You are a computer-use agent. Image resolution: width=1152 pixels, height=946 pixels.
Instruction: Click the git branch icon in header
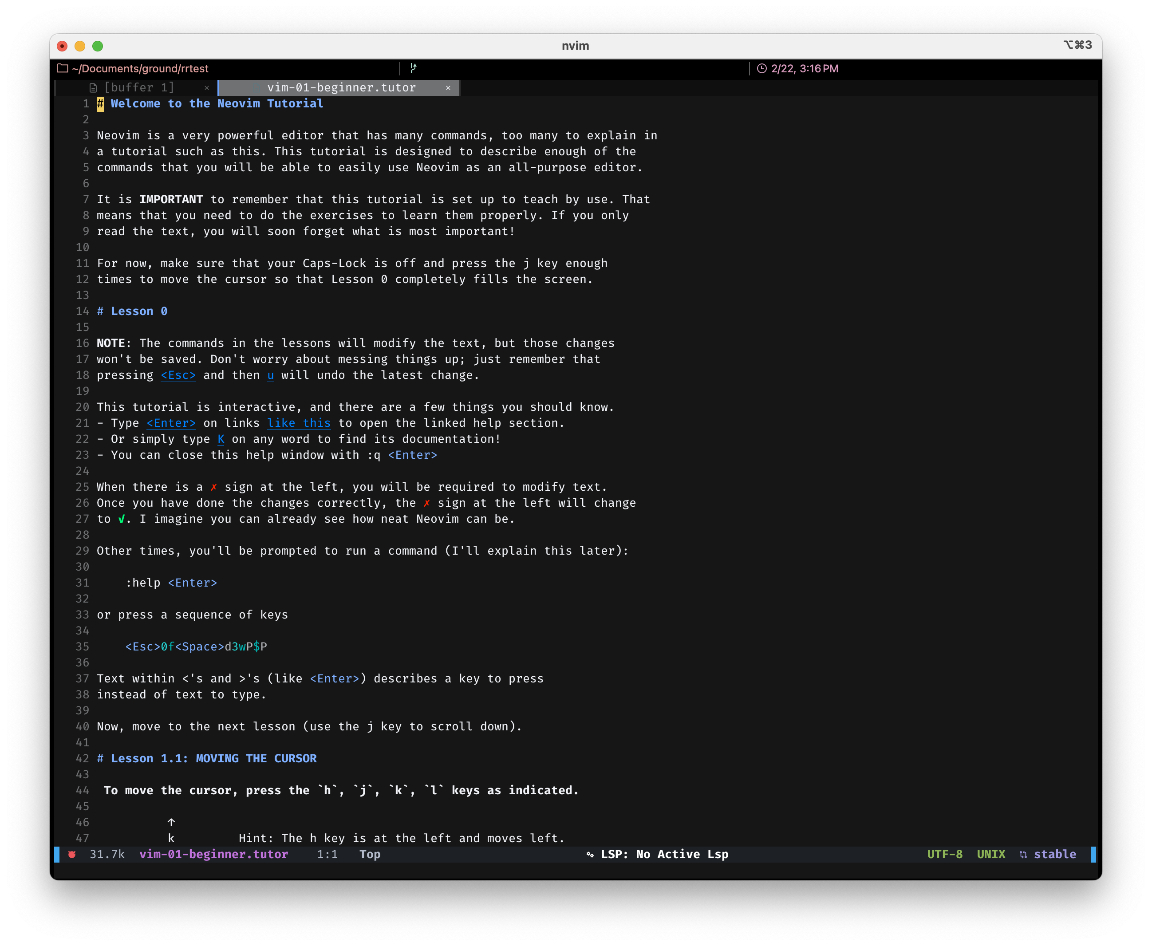point(413,68)
